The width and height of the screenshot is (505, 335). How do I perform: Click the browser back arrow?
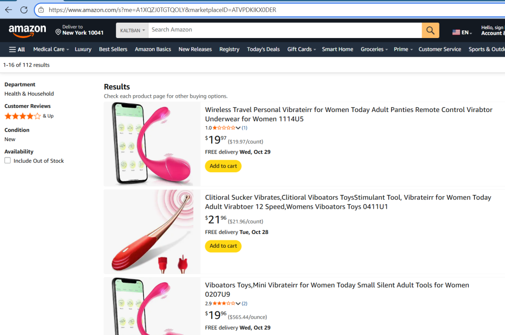(x=8, y=10)
